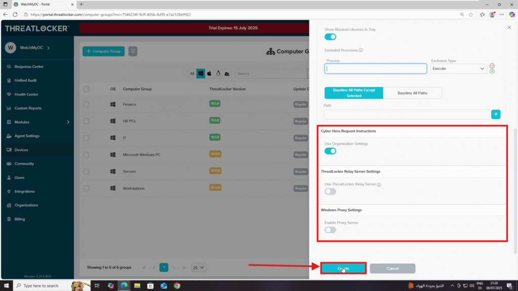Screen dimensions: 518x291
Task: Open Devices section
Action: [21, 150]
